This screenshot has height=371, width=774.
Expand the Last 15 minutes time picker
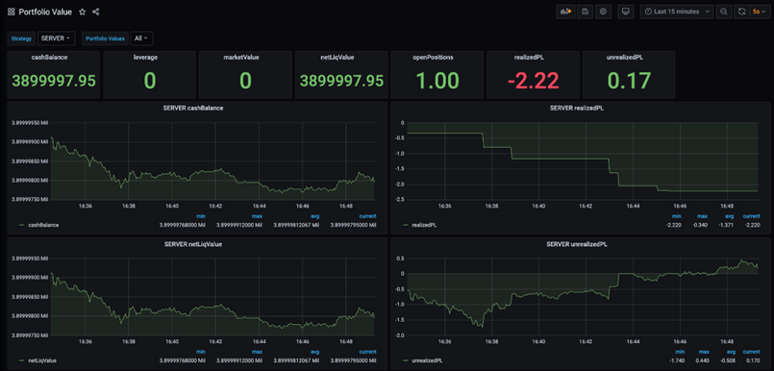[x=677, y=12]
